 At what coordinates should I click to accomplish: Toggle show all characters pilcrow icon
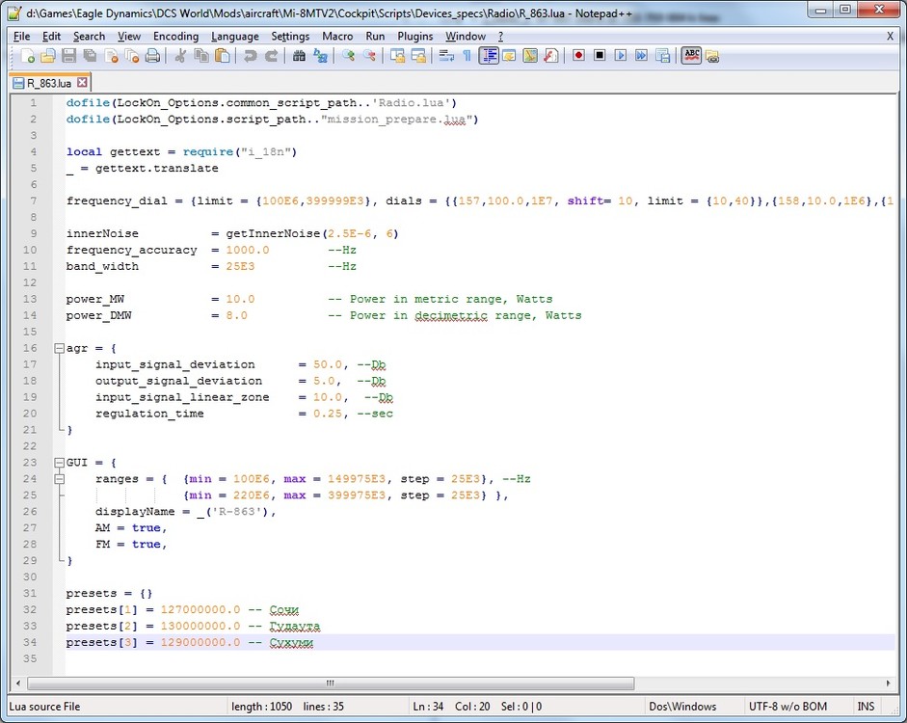pos(467,56)
